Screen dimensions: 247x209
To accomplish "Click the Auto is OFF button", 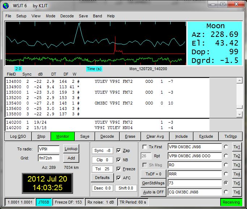I will point(153,192).
